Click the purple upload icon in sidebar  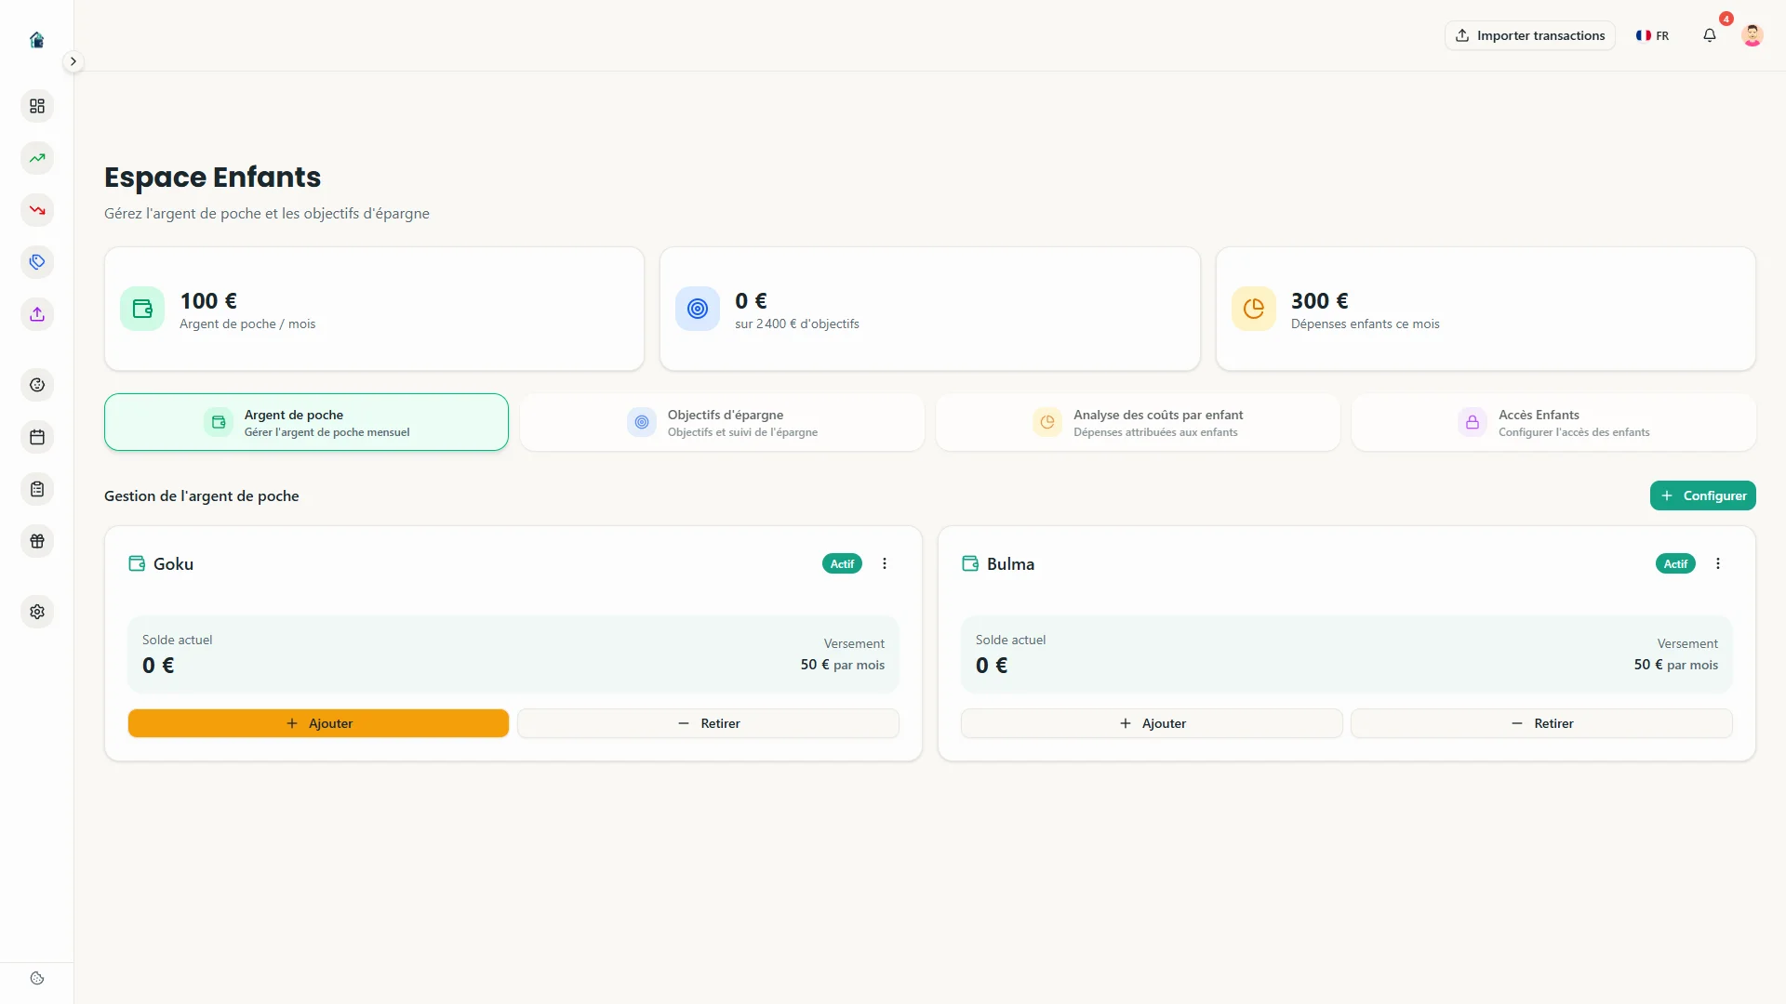click(37, 314)
